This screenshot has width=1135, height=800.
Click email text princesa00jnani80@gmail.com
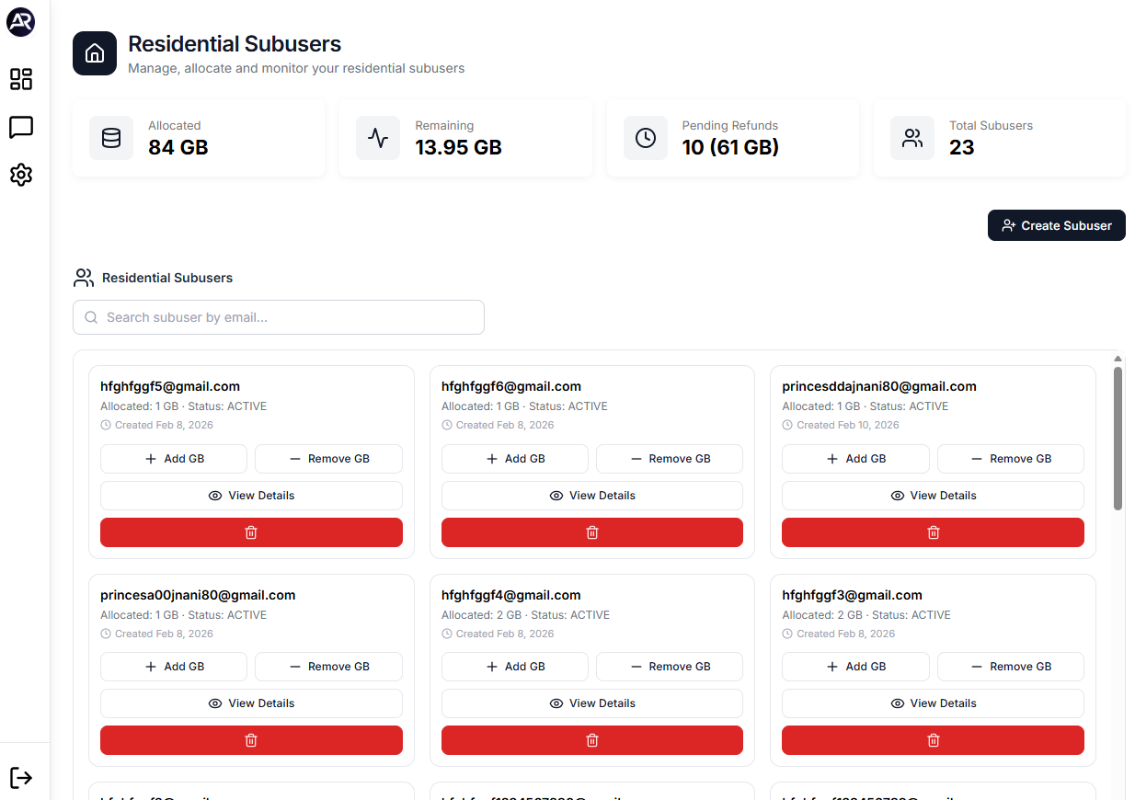pyautogui.click(x=198, y=595)
